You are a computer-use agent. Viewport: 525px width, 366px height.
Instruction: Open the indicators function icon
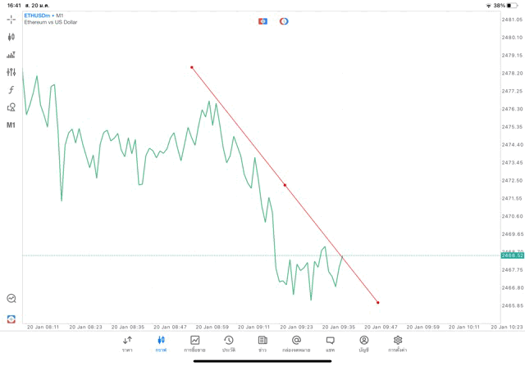coord(11,90)
